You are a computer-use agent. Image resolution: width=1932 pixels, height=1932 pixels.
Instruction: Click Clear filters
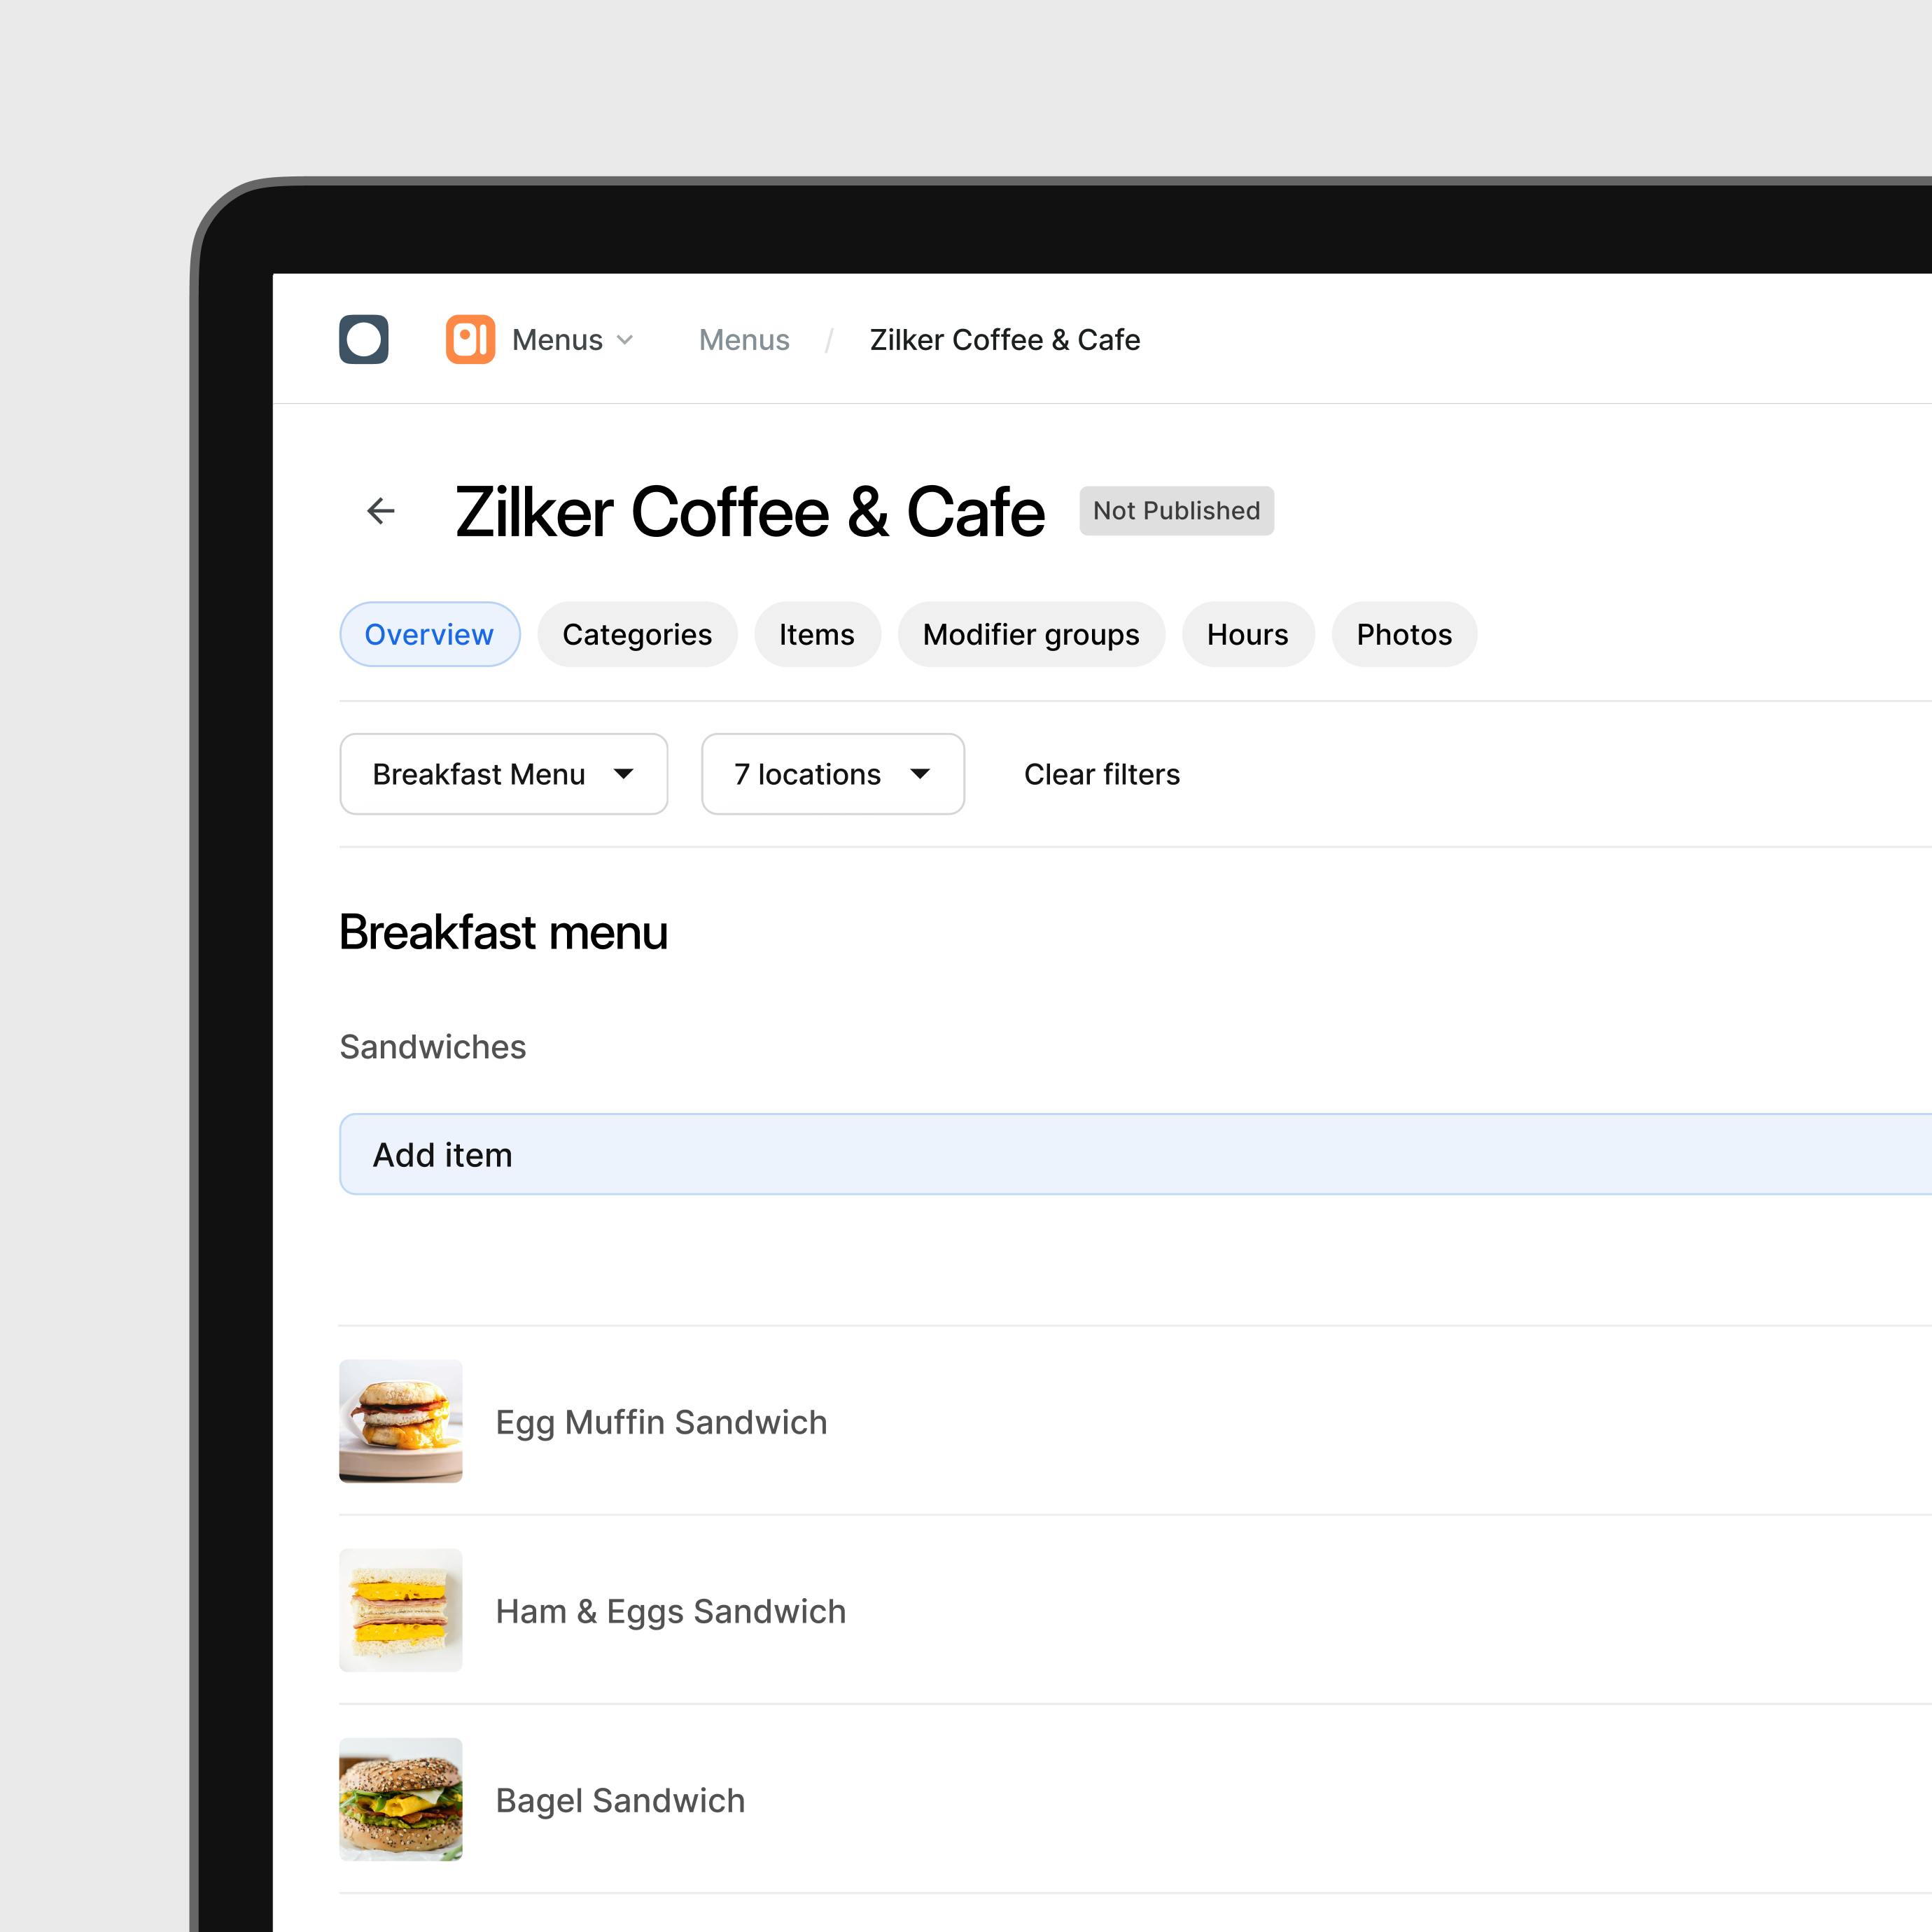click(1101, 774)
